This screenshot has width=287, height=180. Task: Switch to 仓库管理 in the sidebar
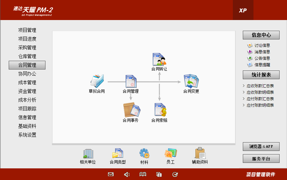point(27,57)
